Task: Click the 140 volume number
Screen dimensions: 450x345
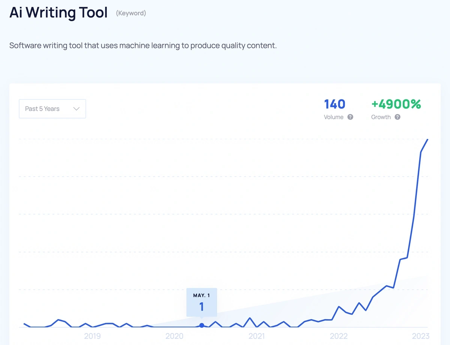Action: [x=334, y=104]
